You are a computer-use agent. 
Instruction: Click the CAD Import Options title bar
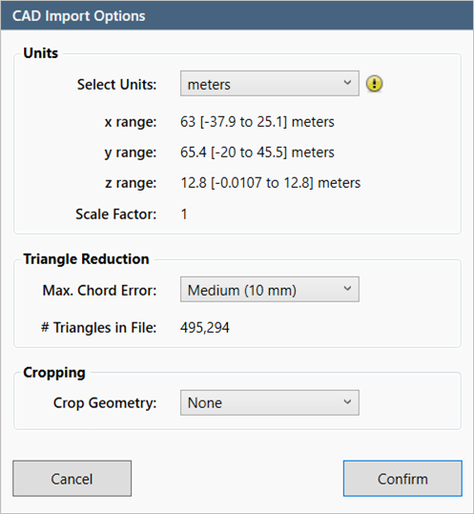coord(237,15)
